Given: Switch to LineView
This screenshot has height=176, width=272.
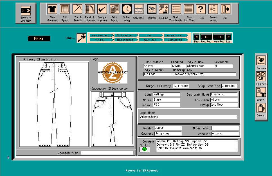Looking at the screenshot, I should [26, 11].
